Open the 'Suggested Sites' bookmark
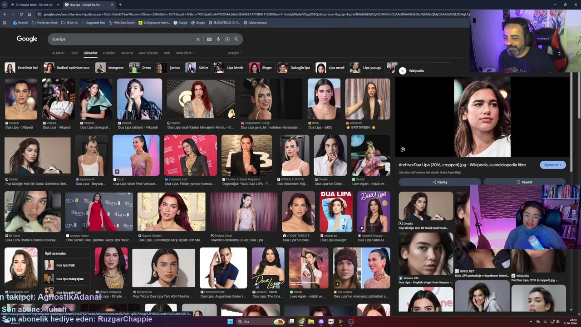This screenshot has height=327, width=581. 93,22
